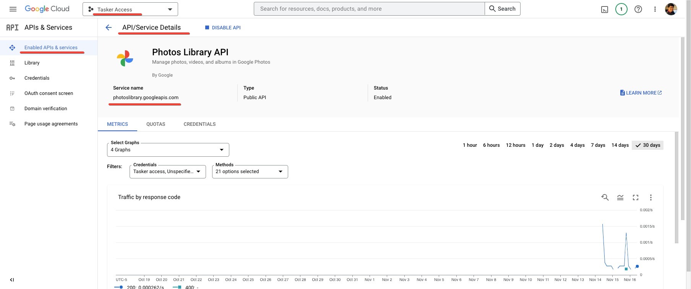Collapse the left sidebar with chevron icon
Screen dimensions: 691x289
point(12,280)
